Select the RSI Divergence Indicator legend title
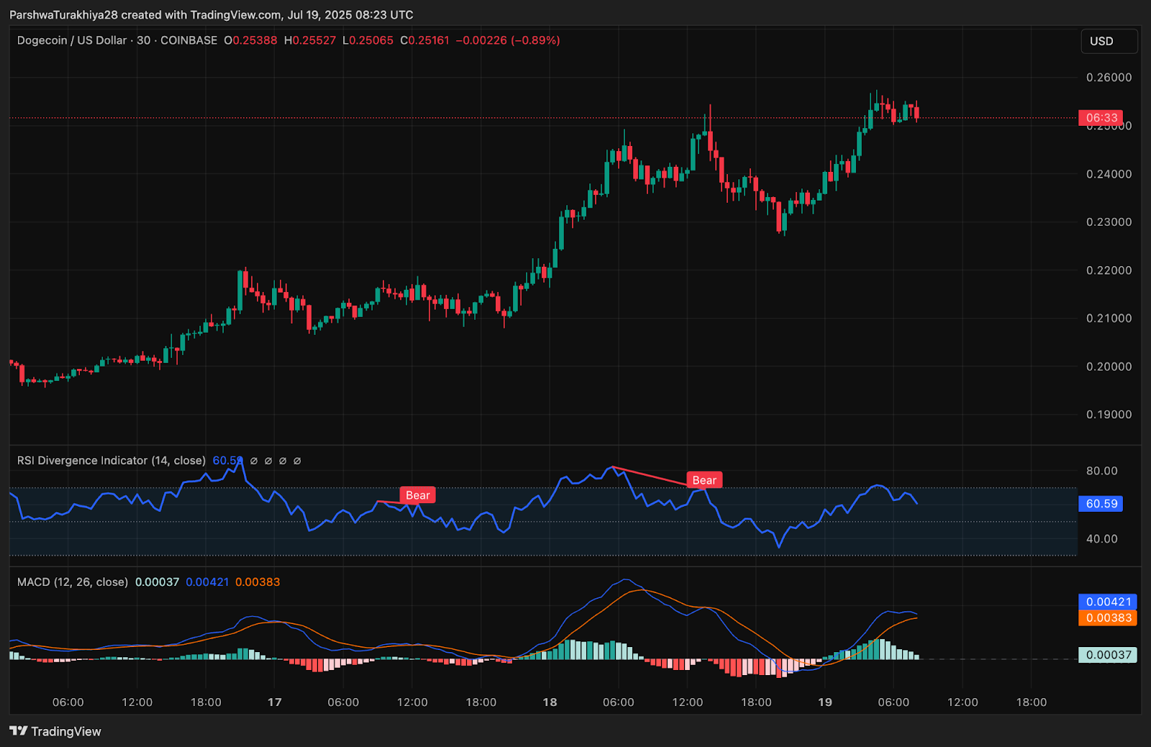The image size is (1151, 747). (x=111, y=461)
